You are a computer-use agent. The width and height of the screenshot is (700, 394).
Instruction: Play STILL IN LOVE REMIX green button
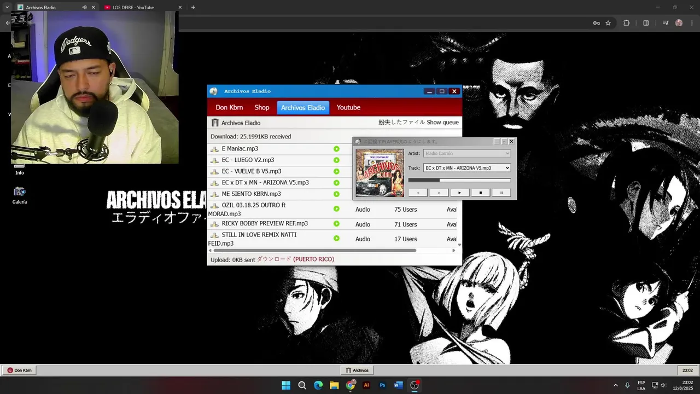pos(336,239)
